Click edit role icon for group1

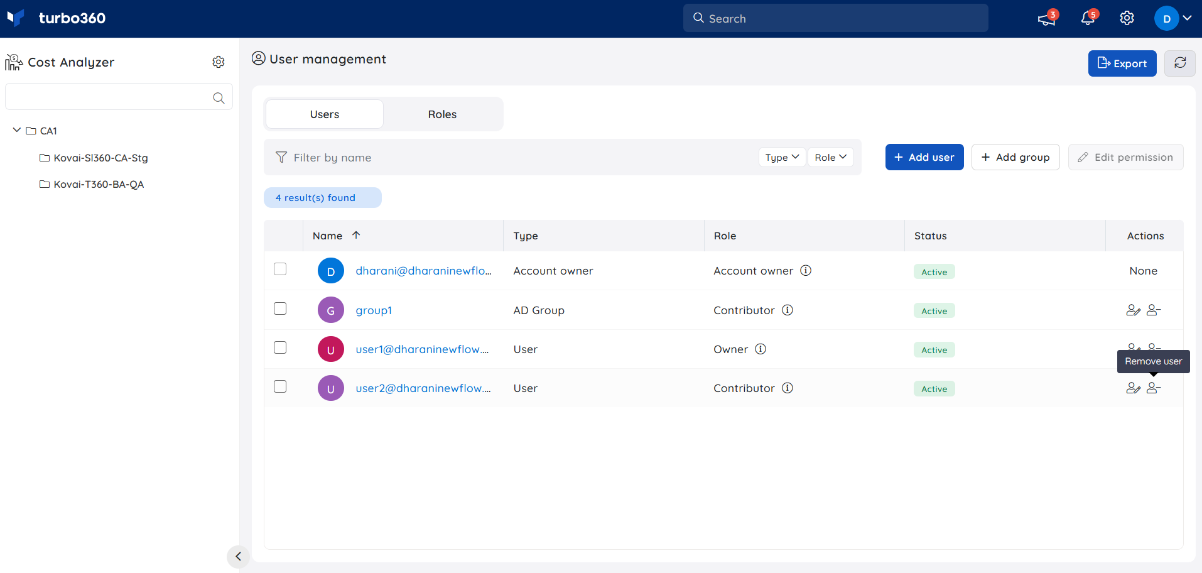[x=1133, y=310]
